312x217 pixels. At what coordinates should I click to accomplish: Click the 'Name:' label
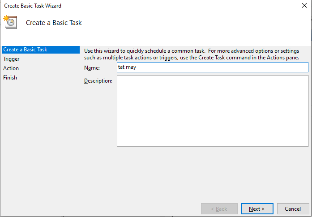point(92,68)
